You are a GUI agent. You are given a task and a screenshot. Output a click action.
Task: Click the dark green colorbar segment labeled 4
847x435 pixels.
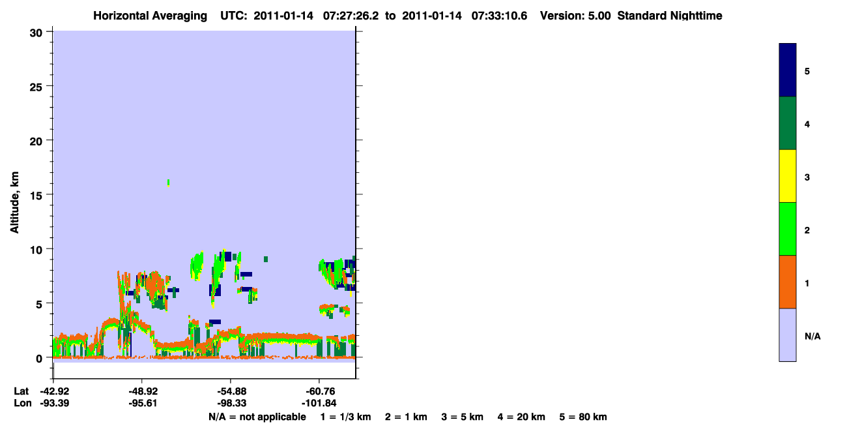coord(788,123)
